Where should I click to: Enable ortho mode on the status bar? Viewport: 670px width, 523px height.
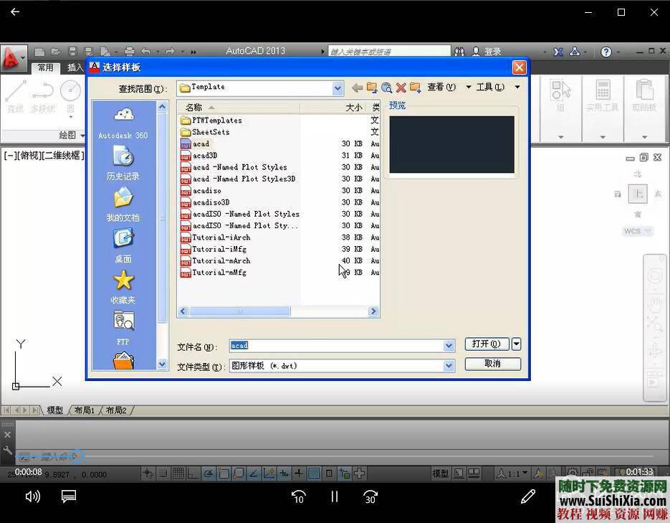coord(193,473)
